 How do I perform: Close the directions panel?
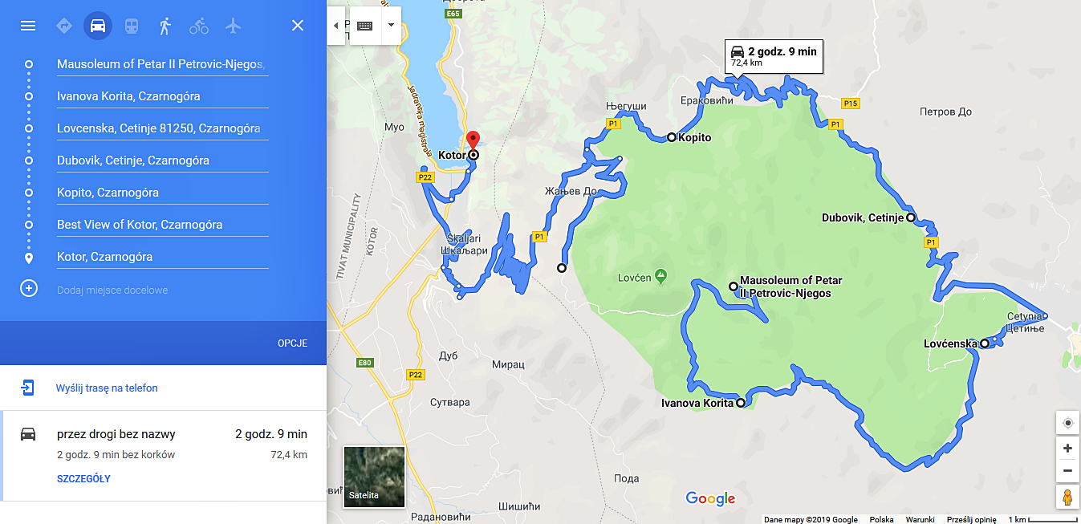tap(298, 26)
